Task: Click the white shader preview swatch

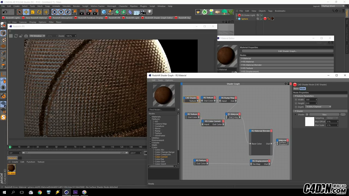Action: pyautogui.click(x=309, y=121)
